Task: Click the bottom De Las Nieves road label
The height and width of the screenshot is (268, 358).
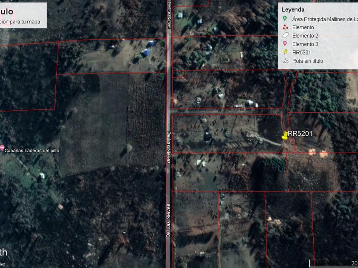Action: [x=168, y=221]
